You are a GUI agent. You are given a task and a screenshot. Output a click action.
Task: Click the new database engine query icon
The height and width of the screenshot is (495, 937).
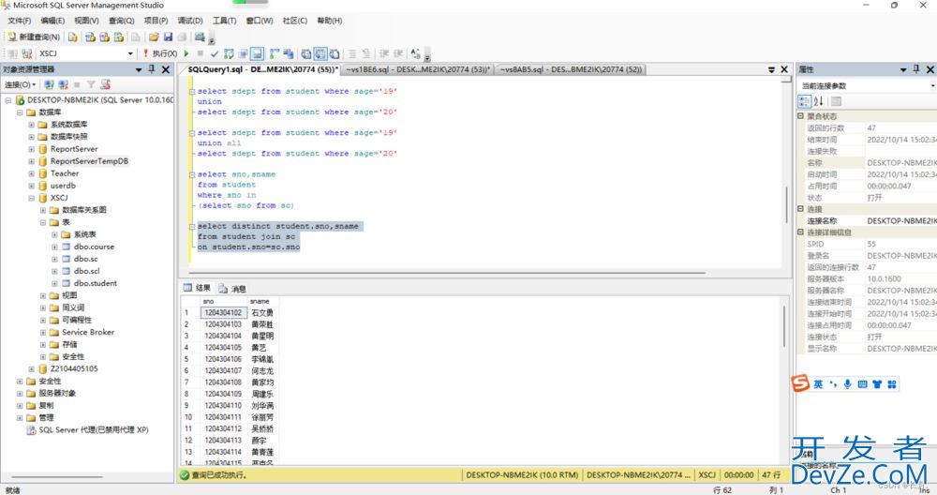pyautogui.click(x=73, y=37)
